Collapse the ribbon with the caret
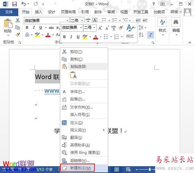This screenshot has width=194, height=173. click(190, 42)
